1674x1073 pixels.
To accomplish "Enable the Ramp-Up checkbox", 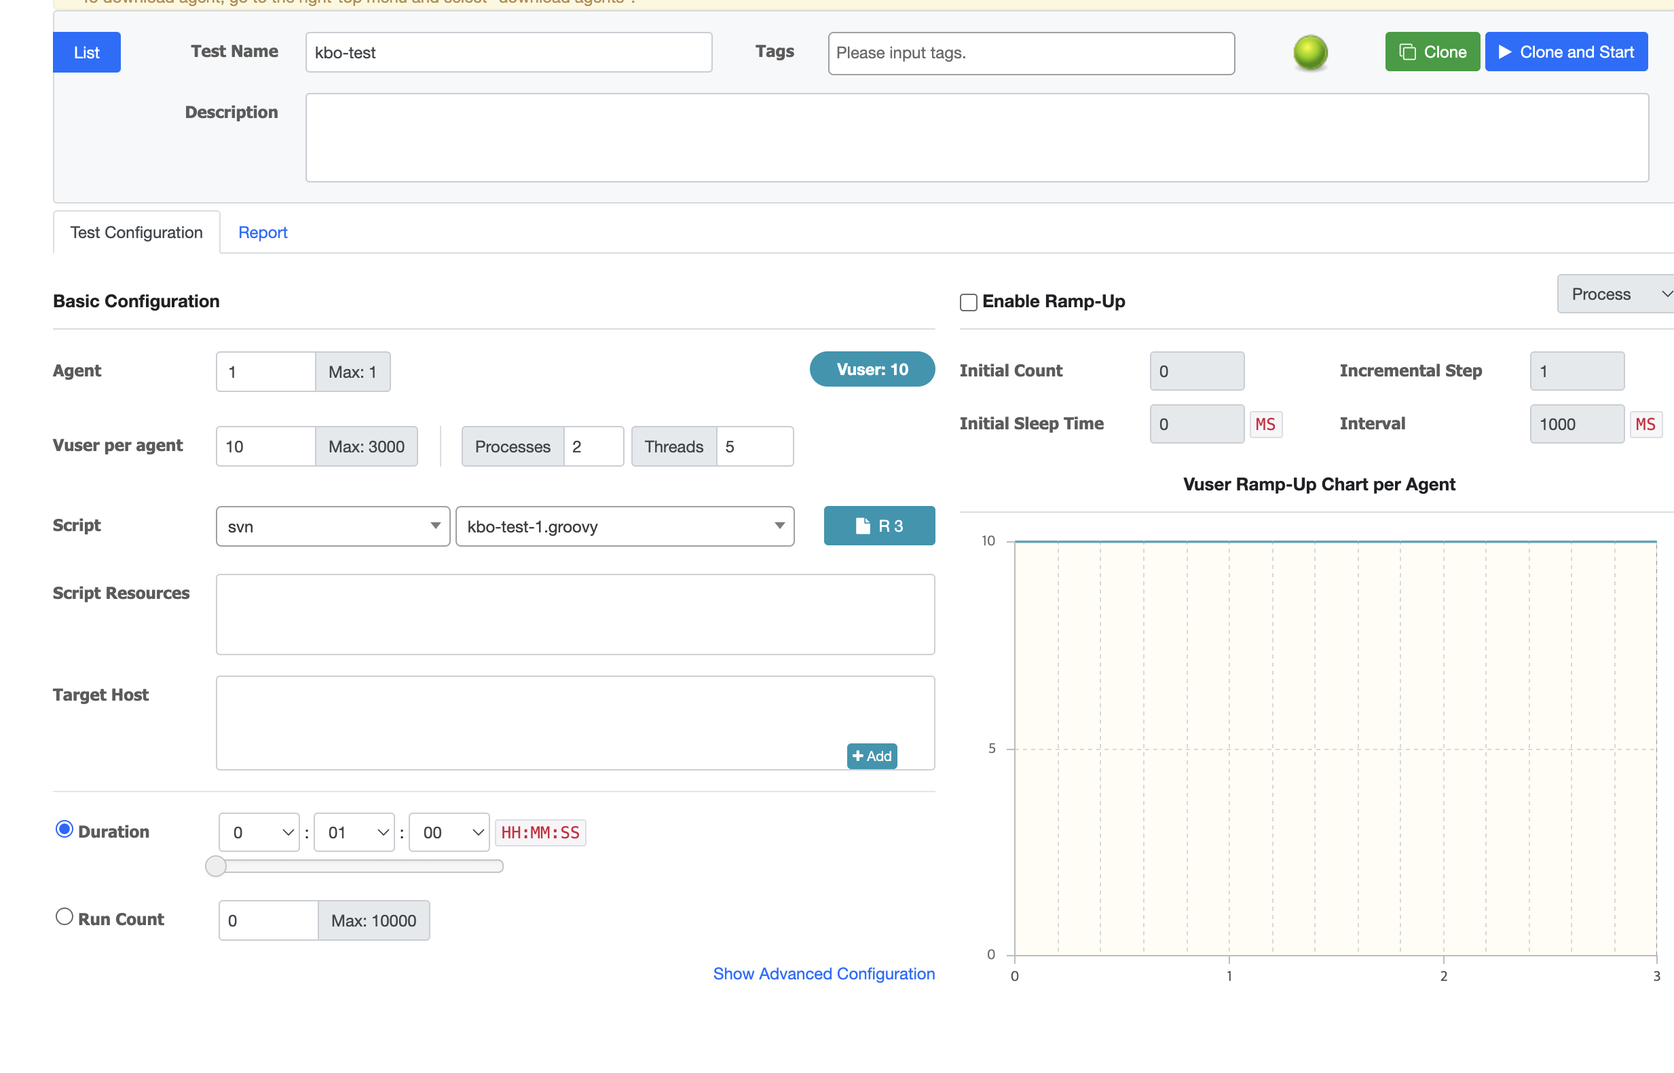I will point(968,303).
